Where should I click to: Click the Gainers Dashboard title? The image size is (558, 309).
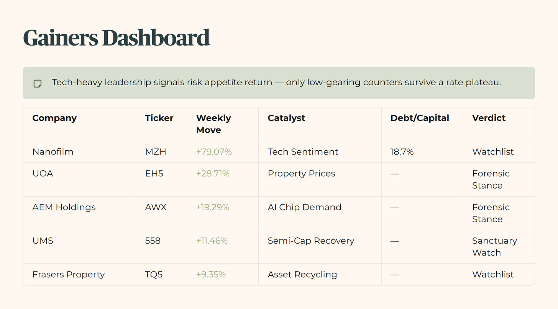(117, 38)
